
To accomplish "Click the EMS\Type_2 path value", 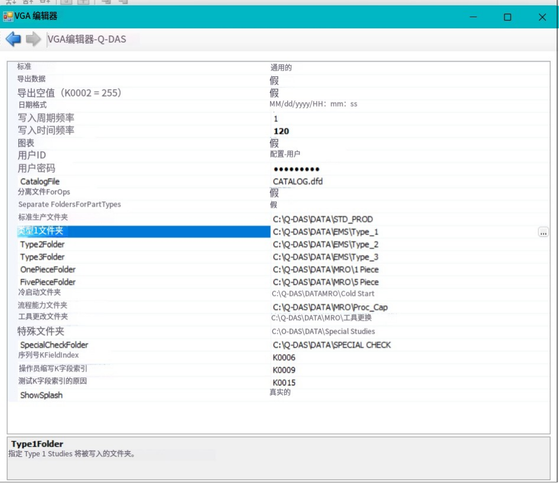I will tap(326, 244).
